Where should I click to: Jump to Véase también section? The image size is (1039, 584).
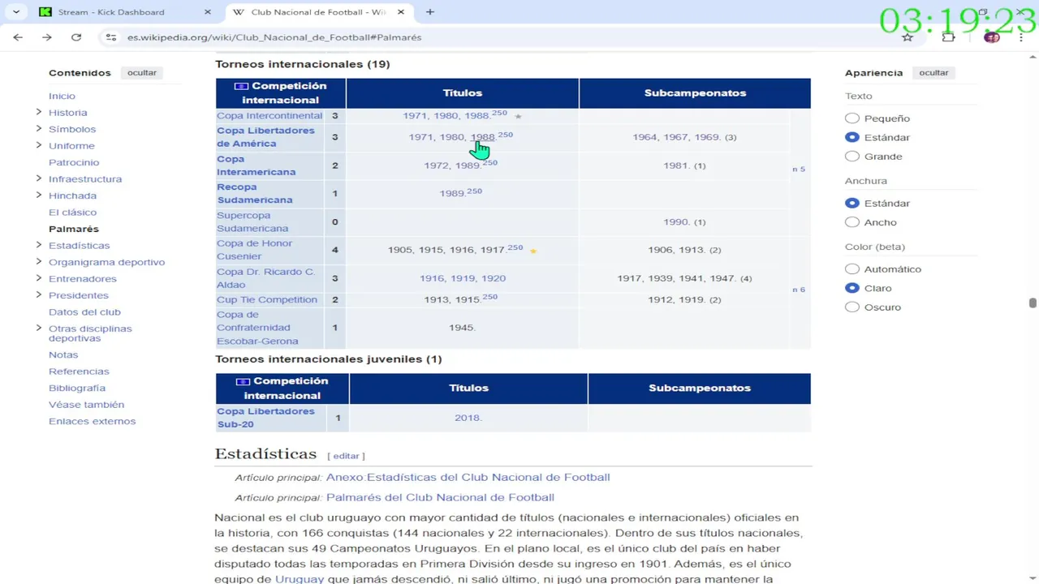click(86, 405)
